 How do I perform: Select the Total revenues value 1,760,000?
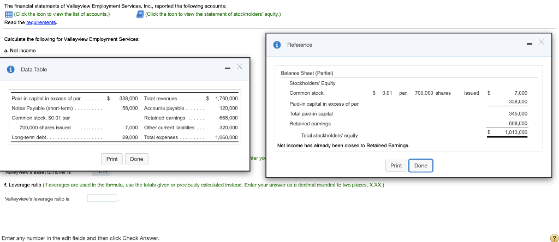click(x=227, y=99)
